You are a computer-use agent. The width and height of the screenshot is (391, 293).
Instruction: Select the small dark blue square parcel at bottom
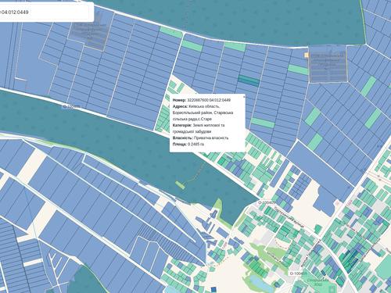(x=213, y=289)
